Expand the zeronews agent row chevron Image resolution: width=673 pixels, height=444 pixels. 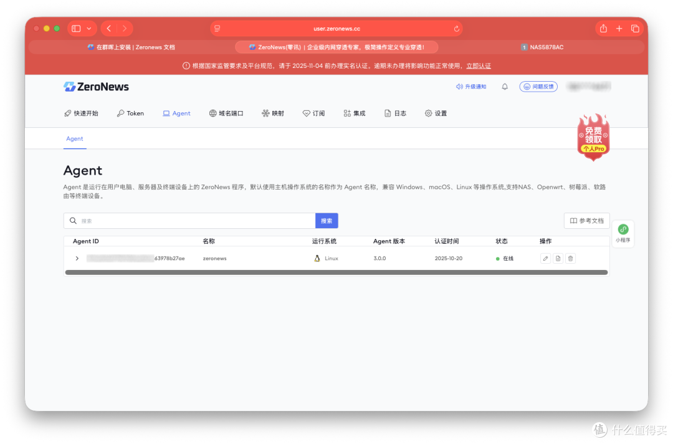tap(77, 259)
